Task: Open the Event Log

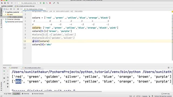Action: point(165,94)
